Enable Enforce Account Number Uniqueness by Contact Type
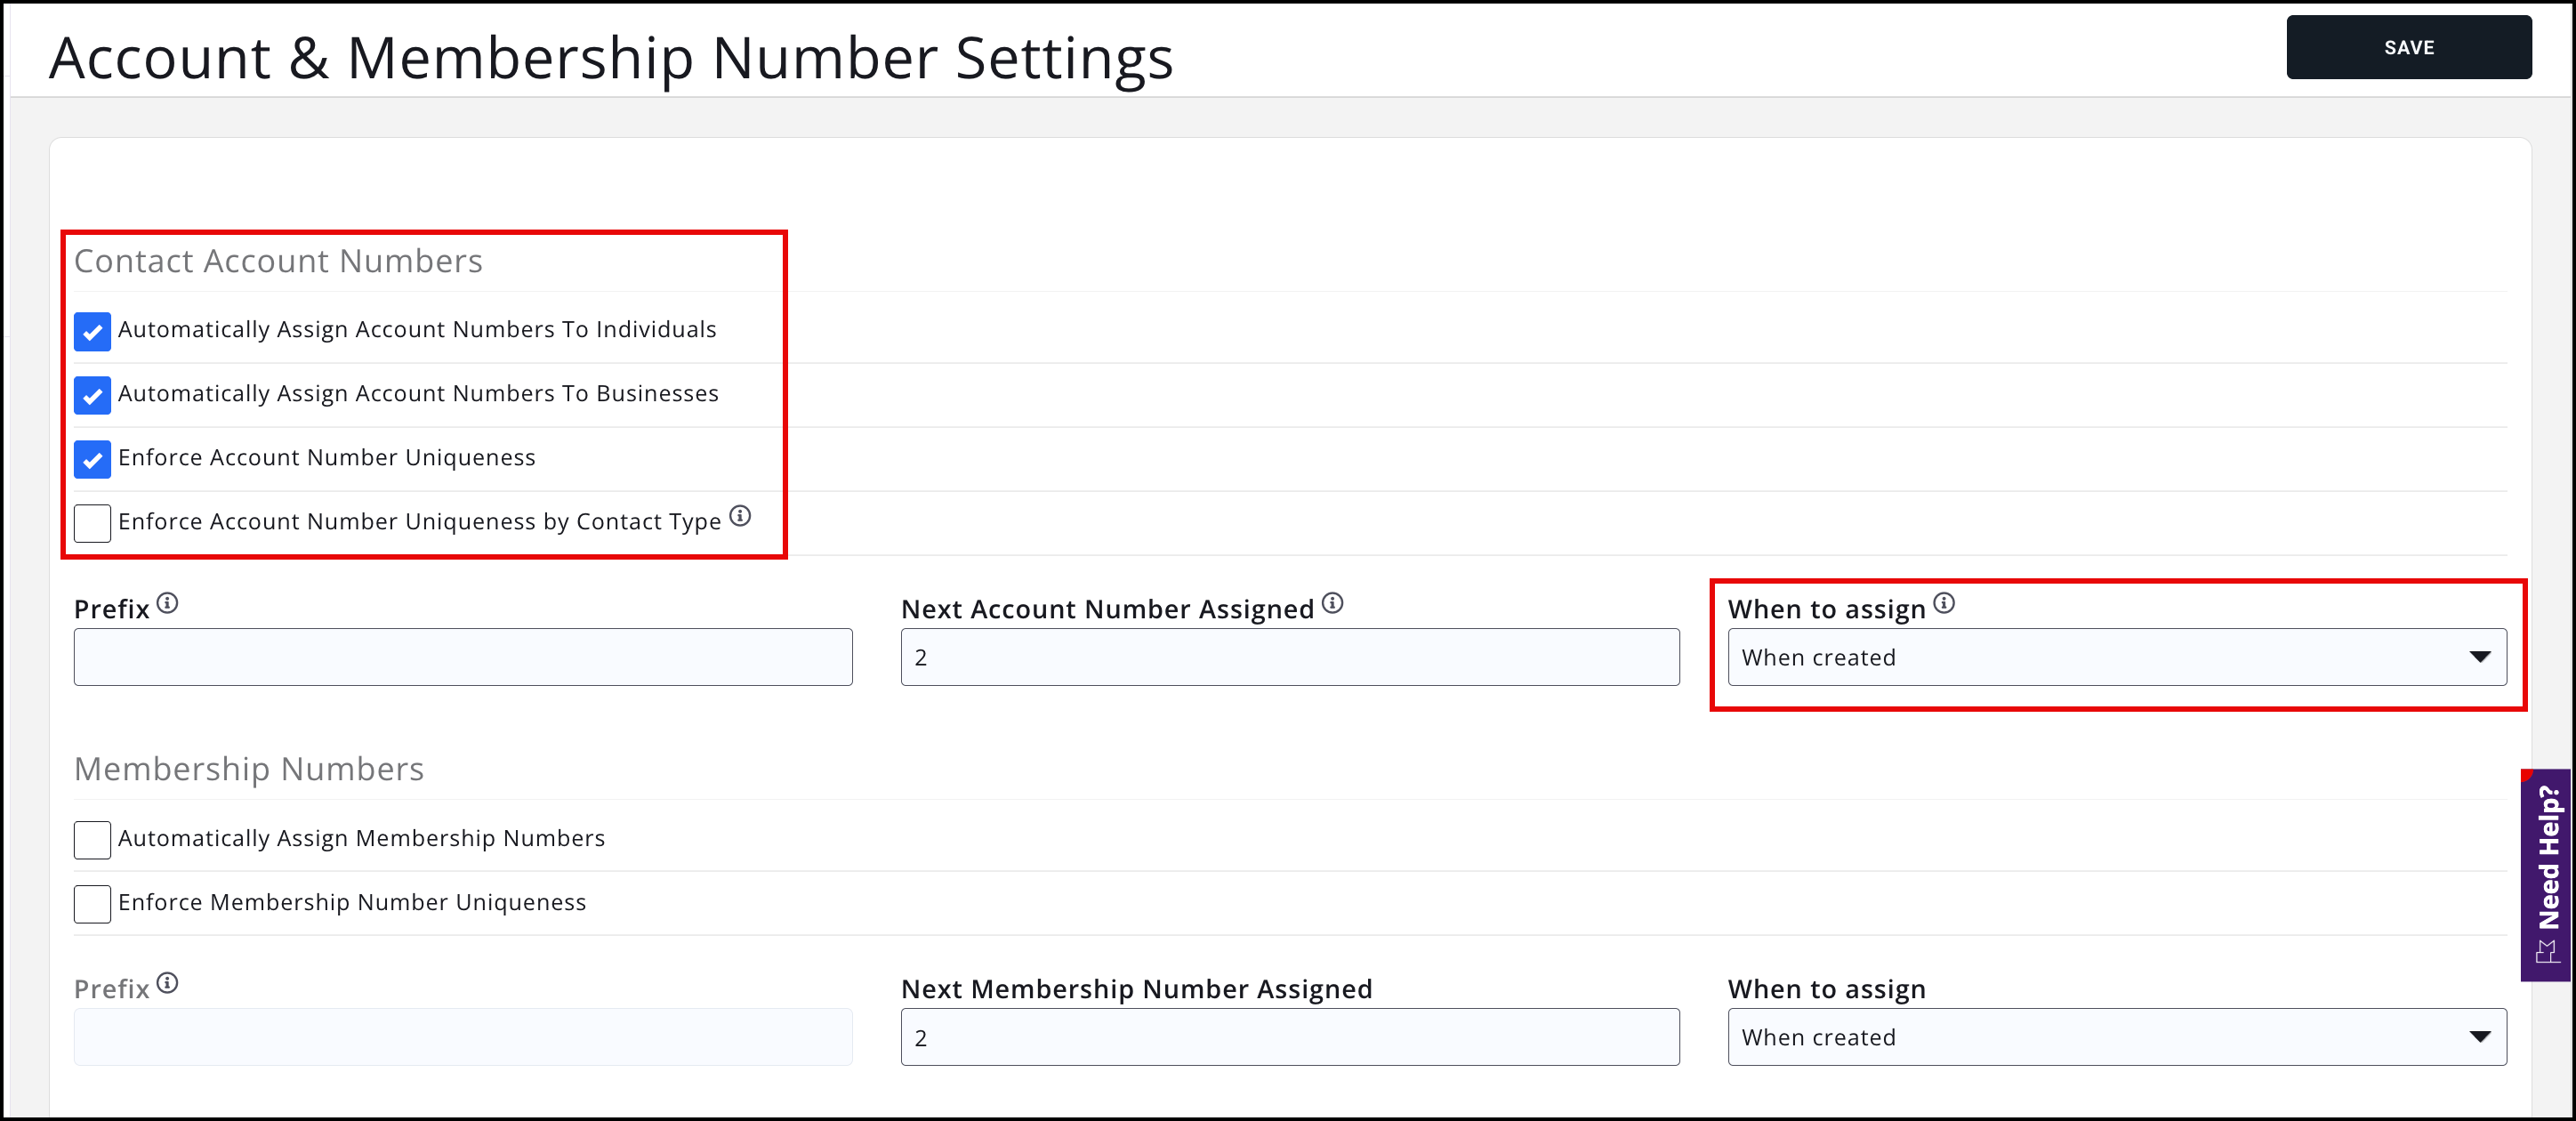The width and height of the screenshot is (2576, 1121). pyautogui.click(x=92, y=523)
